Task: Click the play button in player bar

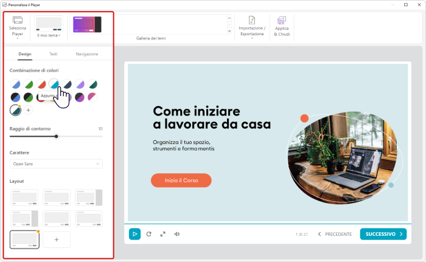Action: [134, 234]
